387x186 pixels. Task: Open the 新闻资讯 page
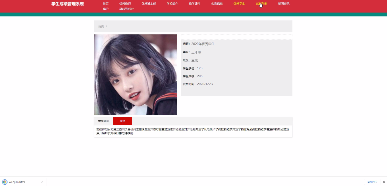(283, 4)
